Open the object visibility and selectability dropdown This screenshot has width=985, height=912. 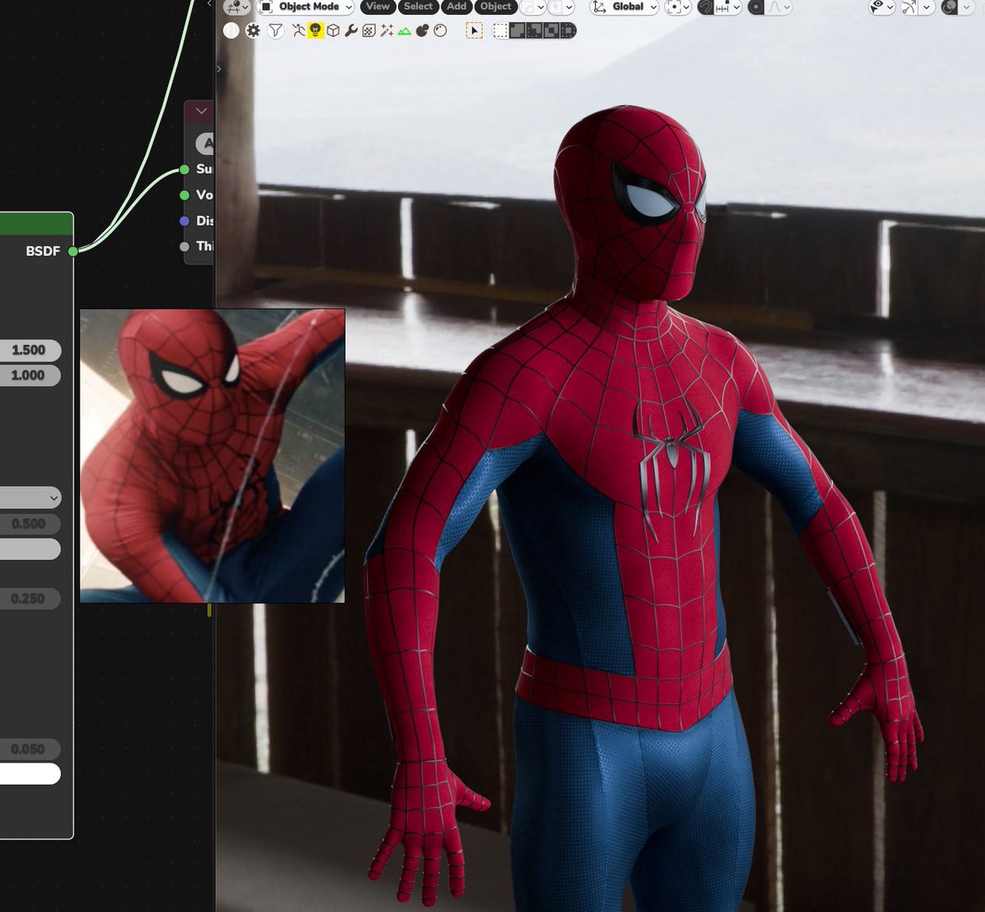click(882, 7)
